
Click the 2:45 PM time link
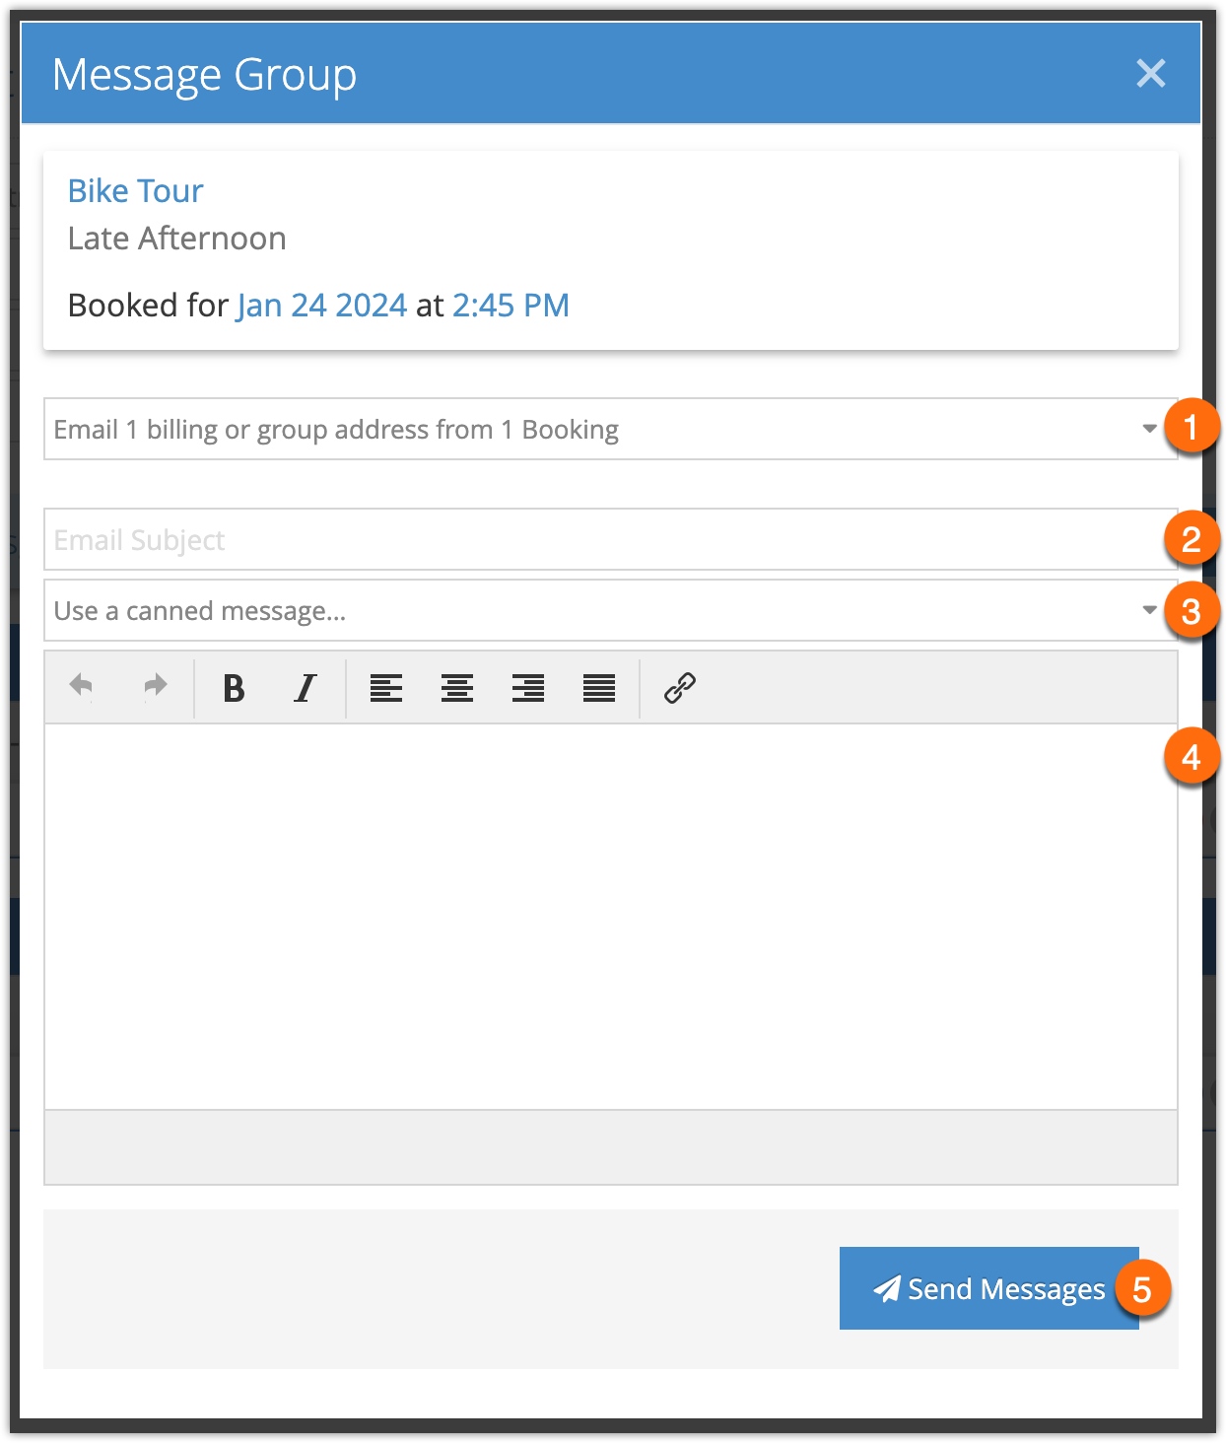511,306
